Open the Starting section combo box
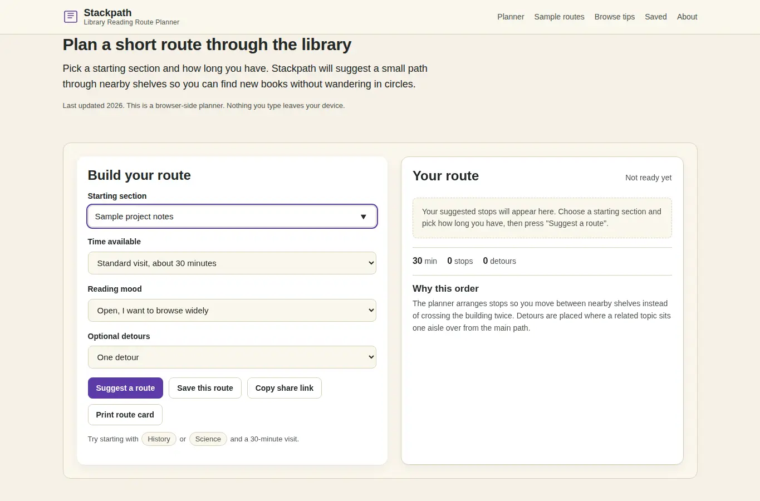 coord(232,217)
